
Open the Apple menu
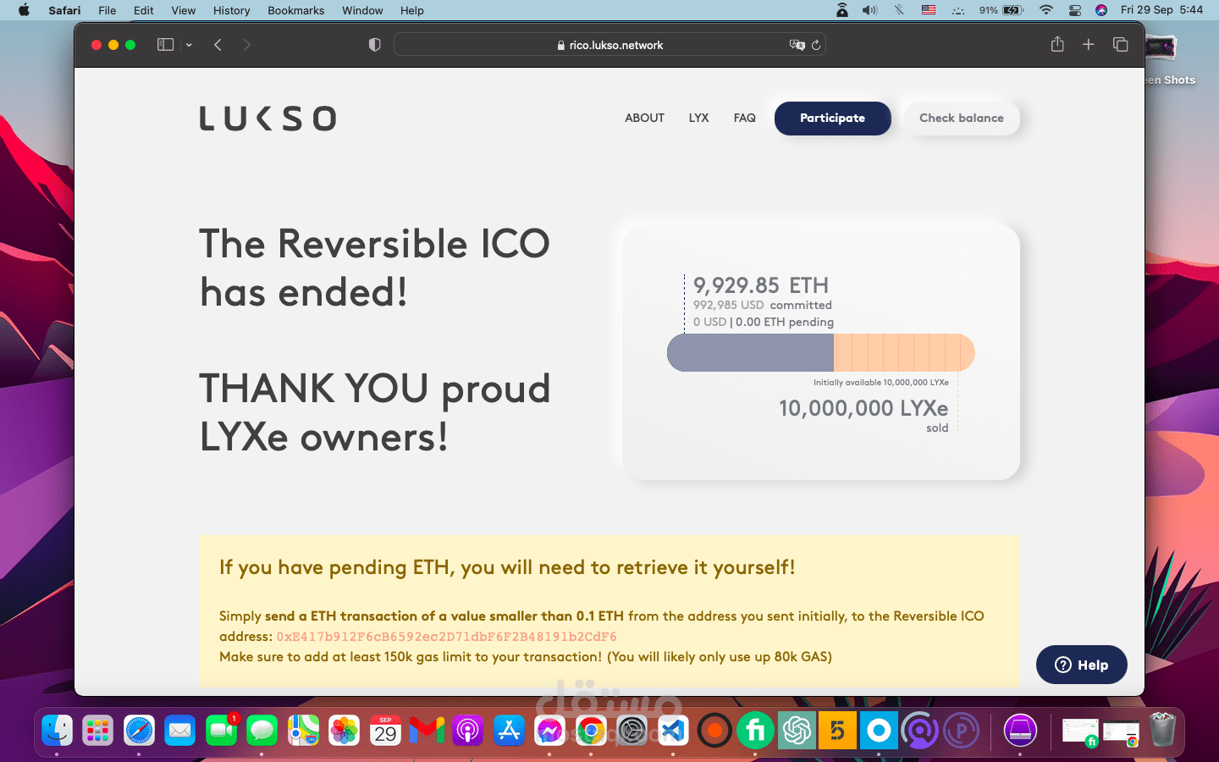pos(24,10)
